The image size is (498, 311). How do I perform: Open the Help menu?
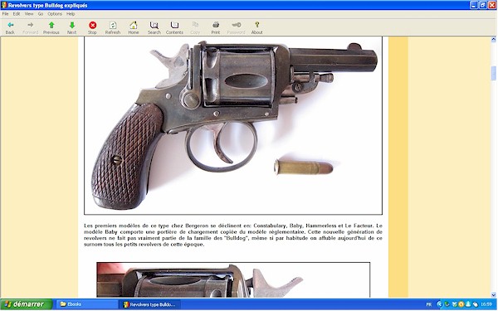pyautogui.click(x=71, y=14)
